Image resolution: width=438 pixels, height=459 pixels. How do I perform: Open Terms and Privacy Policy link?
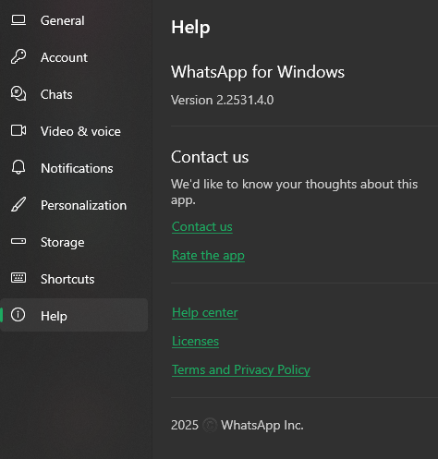241,370
